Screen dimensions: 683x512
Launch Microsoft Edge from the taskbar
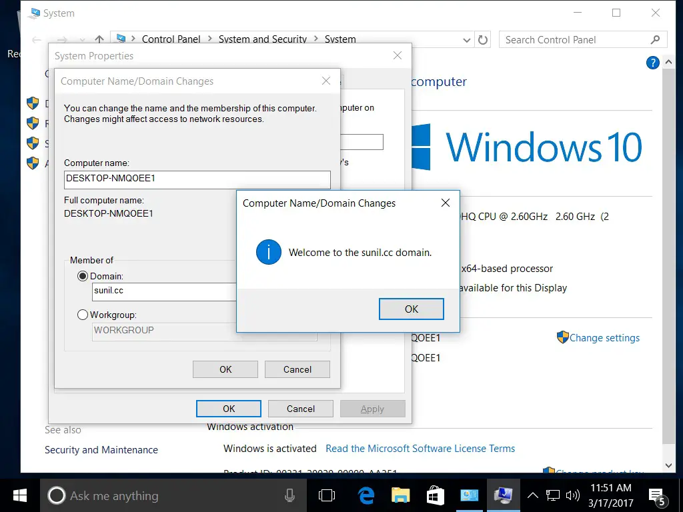point(366,495)
